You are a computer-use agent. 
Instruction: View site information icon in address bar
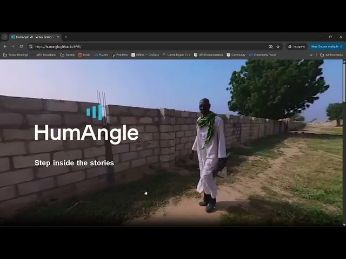click(x=31, y=47)
